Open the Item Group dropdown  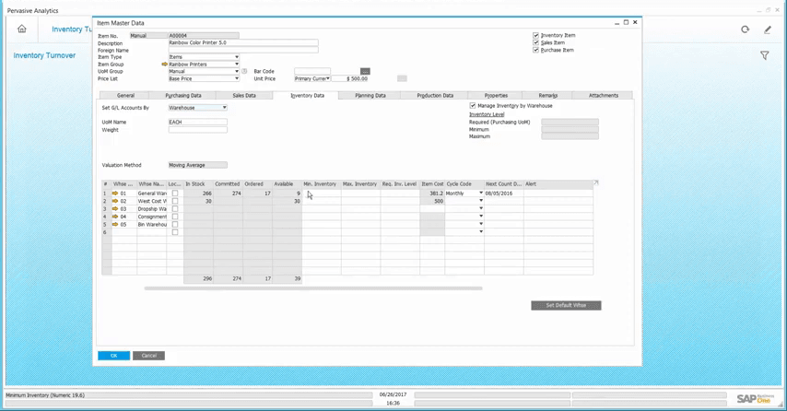pos(237,65)
